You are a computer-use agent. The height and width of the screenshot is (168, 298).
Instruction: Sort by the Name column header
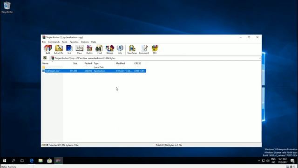pos(52,63)
